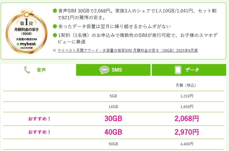Click the phone handset icon on 音声 tab
The width and height of the screenshot is (229, 151).
click(x=27, y=70)
